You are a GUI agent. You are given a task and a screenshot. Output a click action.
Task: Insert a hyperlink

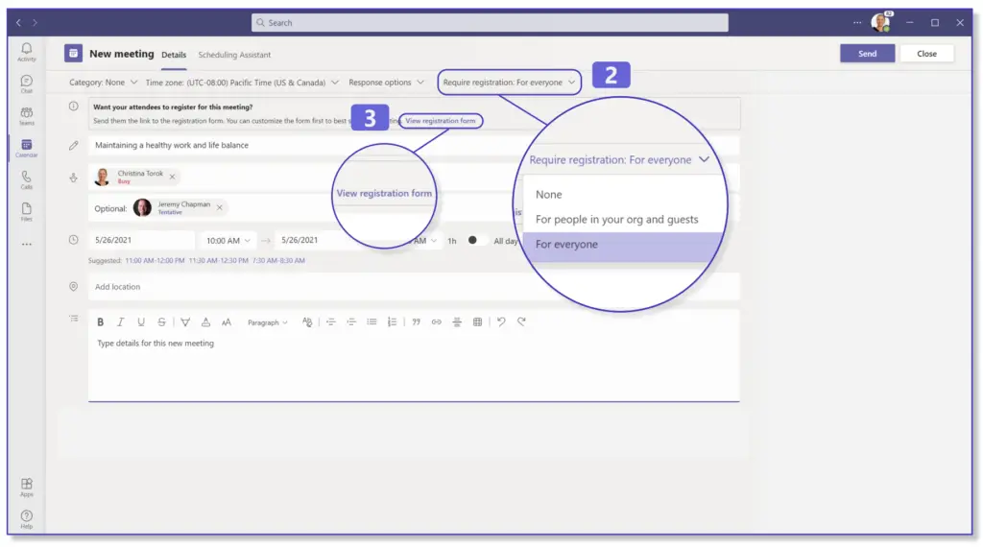(x=437, y=322)
